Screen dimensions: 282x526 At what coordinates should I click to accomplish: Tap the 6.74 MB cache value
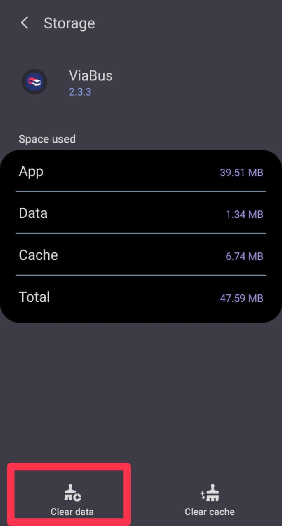pyautogui.click(x=244, y=256)
